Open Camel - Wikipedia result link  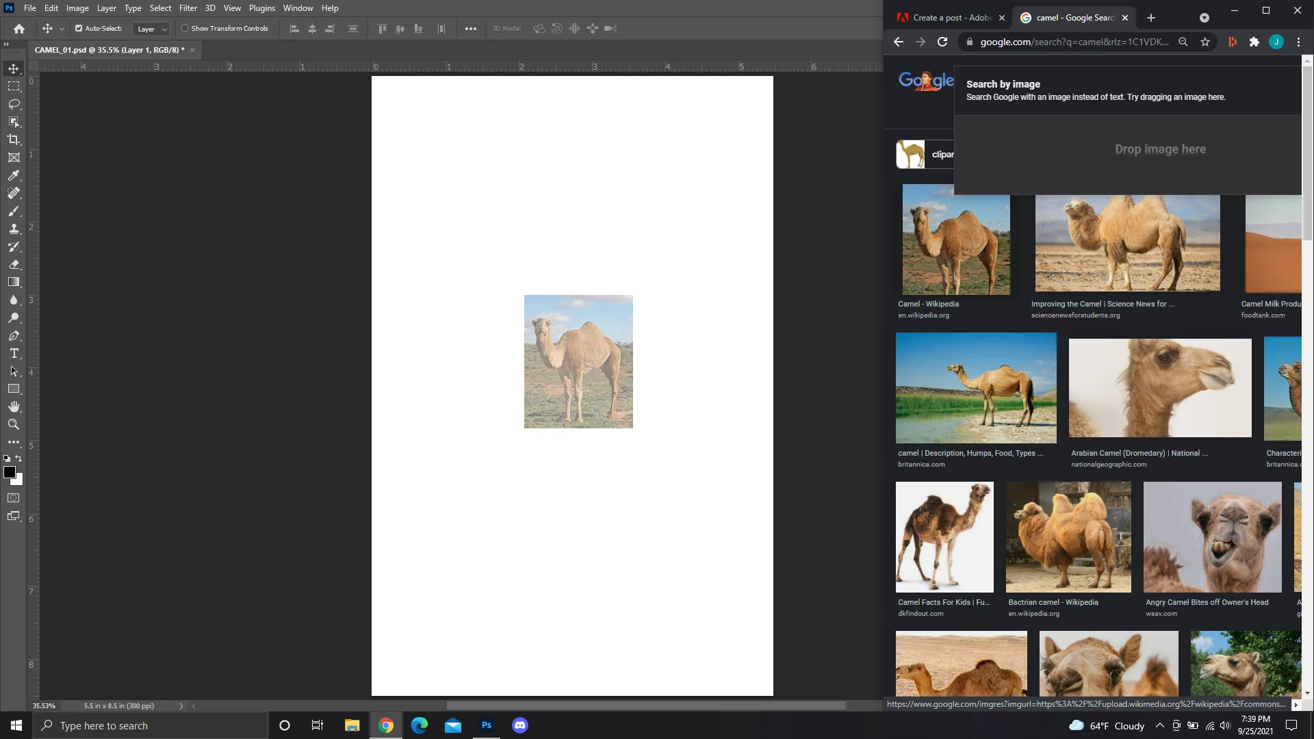(928, 304)
